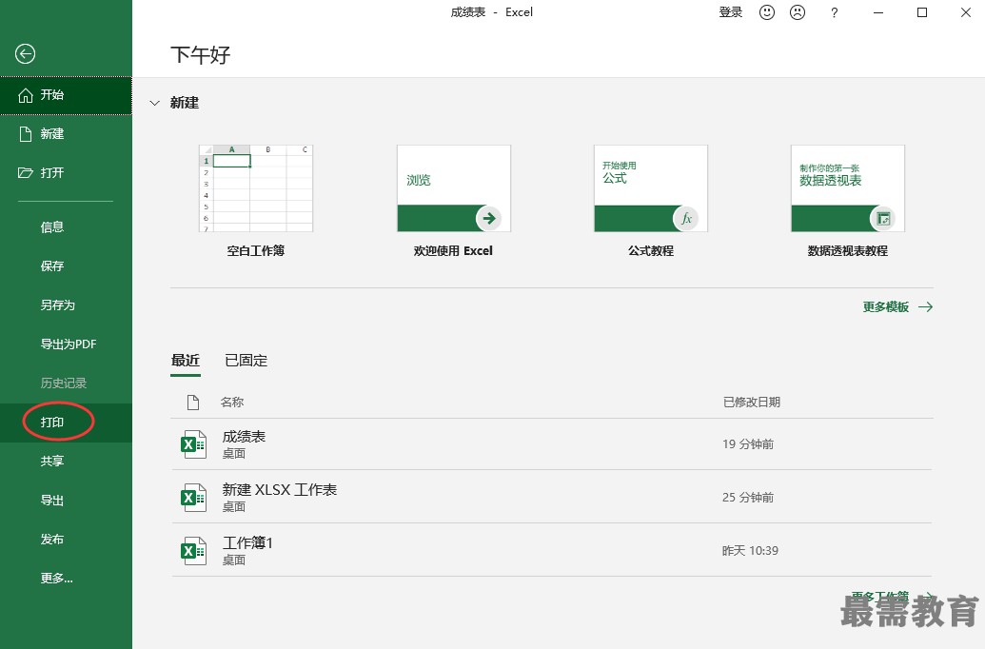Viewport: 985px width, 649px height.
Task: Click the 昨天 10:39 modified time
Action: (750, 551)
